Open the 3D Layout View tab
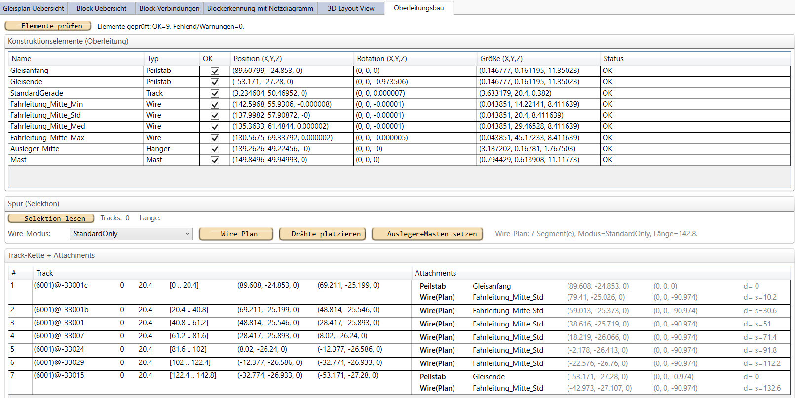The image size is (795, 398). click(351, 8)
